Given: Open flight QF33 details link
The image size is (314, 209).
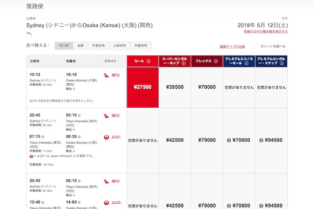Looking at the screenshot, I should pos(116,75).
